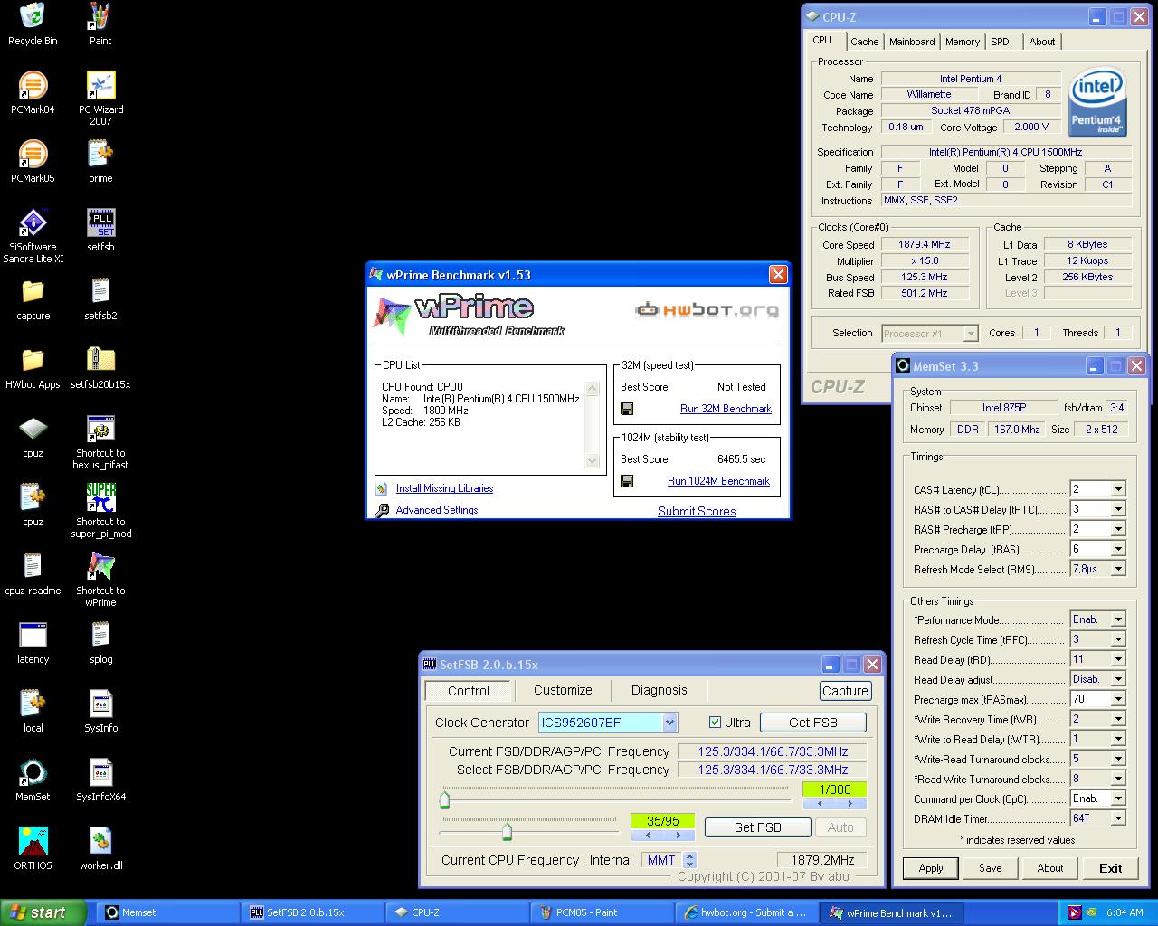Open the About tab in CPU-Z
The image size is (1158, 926).
[1042, 42]
